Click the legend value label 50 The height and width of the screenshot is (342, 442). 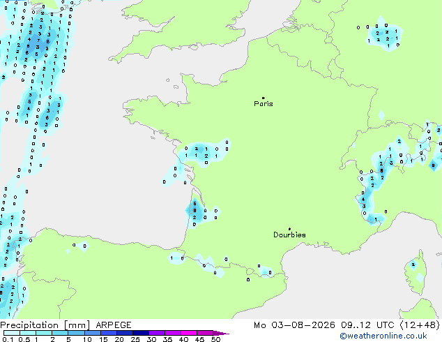pos(215,339)
